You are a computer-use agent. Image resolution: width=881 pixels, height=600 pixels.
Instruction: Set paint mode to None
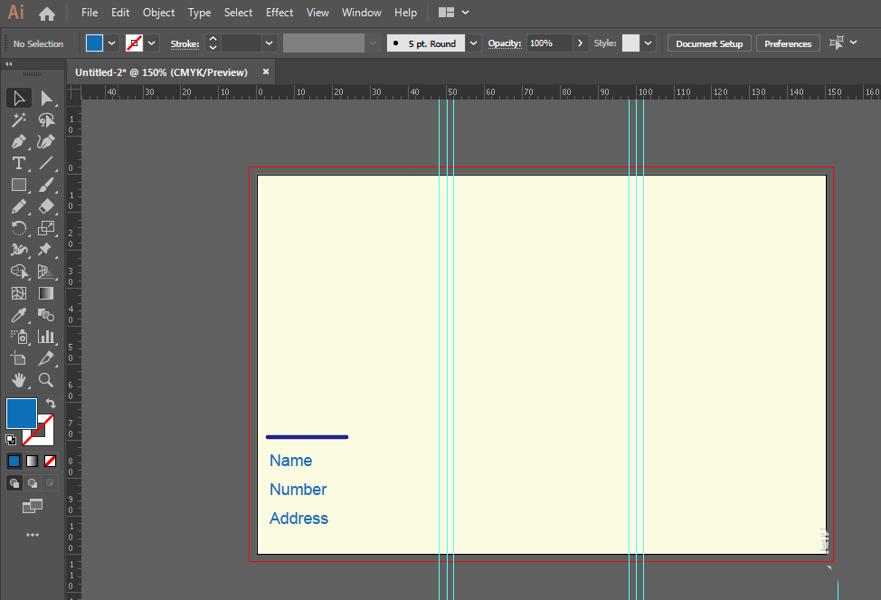pyautogui.click(x=51, y=461)
